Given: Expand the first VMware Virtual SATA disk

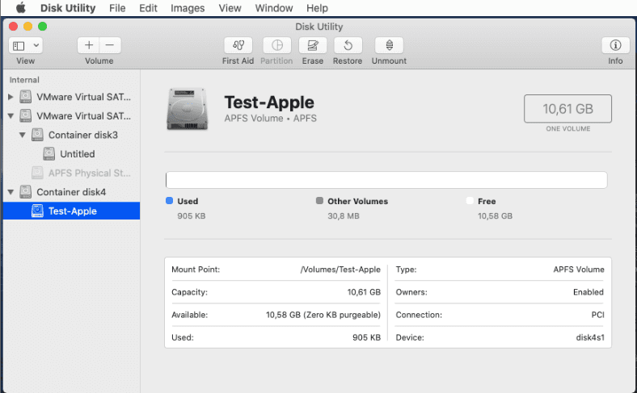Looking at the screenshot, I should pos(11,97).
